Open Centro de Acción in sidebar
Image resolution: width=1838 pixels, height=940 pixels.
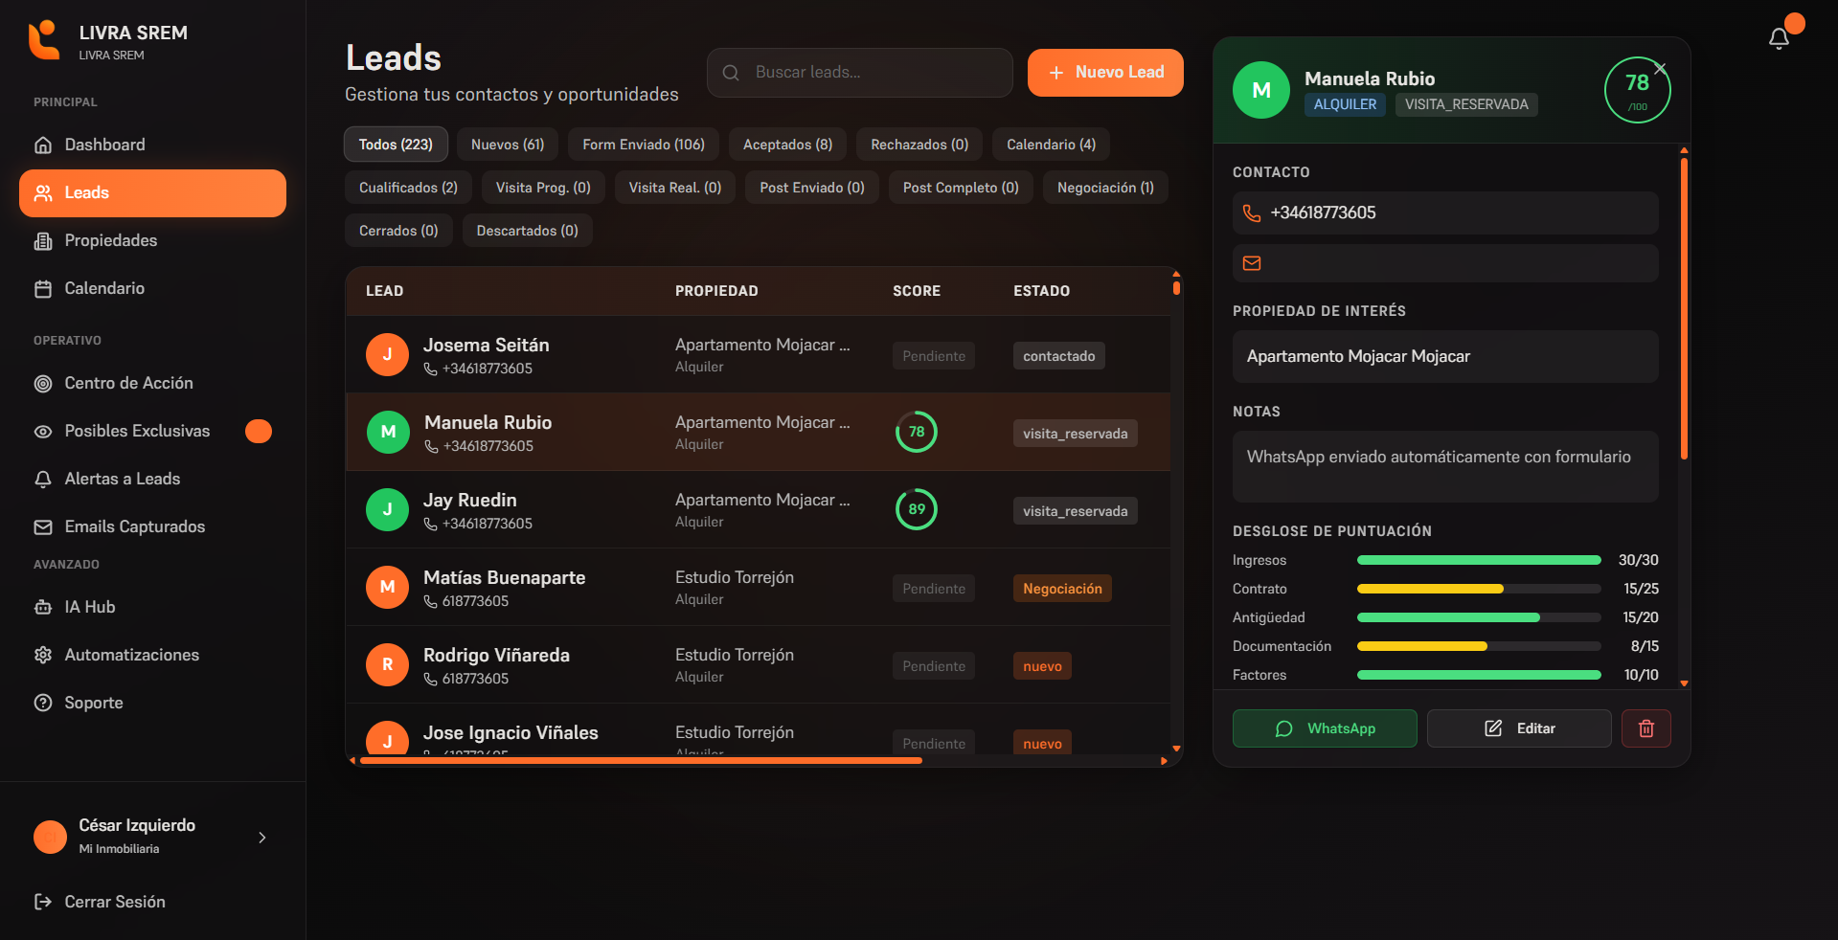pyautogui.click(x=128, y=383)
